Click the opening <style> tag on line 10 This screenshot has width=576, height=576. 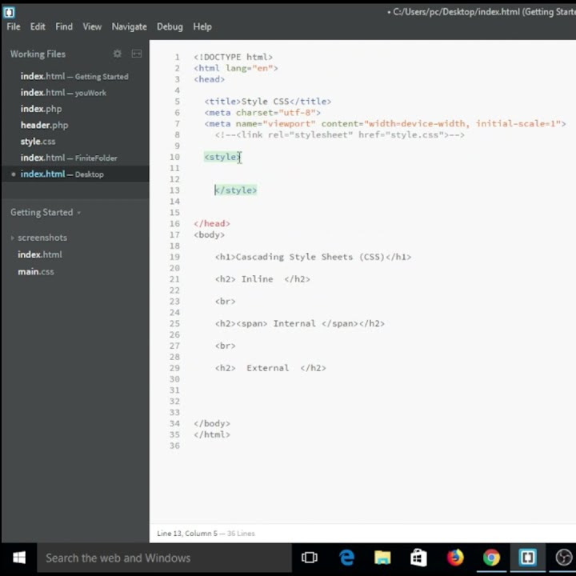point(222,157)
